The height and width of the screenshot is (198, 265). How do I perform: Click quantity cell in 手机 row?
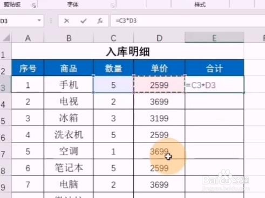pyautogui.click(x=113, y=84)
